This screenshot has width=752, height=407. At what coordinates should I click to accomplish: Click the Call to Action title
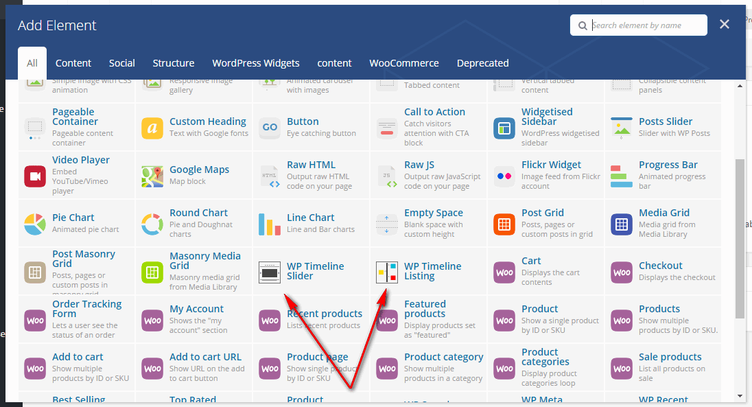click(x=434, y=112)
